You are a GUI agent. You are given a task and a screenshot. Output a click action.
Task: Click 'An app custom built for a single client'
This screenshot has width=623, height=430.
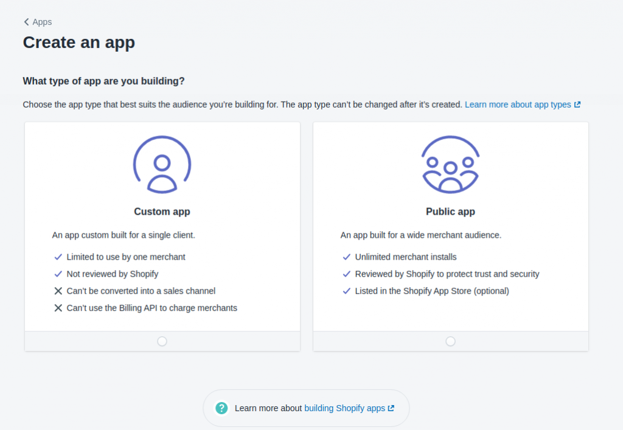click(124, 235)
